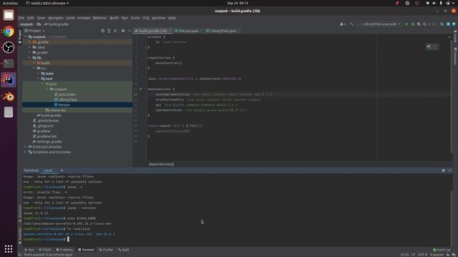Screen dimensions: 458x257
Task: Start debugging with the bug icon
Action: point(413,24)
